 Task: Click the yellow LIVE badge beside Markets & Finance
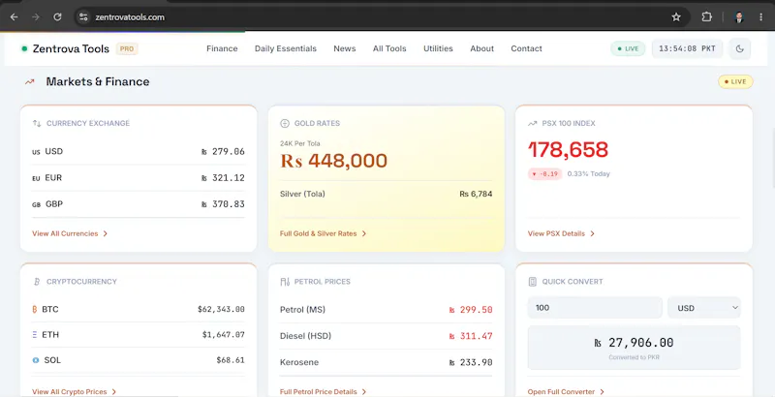click(x=735, y=82)
